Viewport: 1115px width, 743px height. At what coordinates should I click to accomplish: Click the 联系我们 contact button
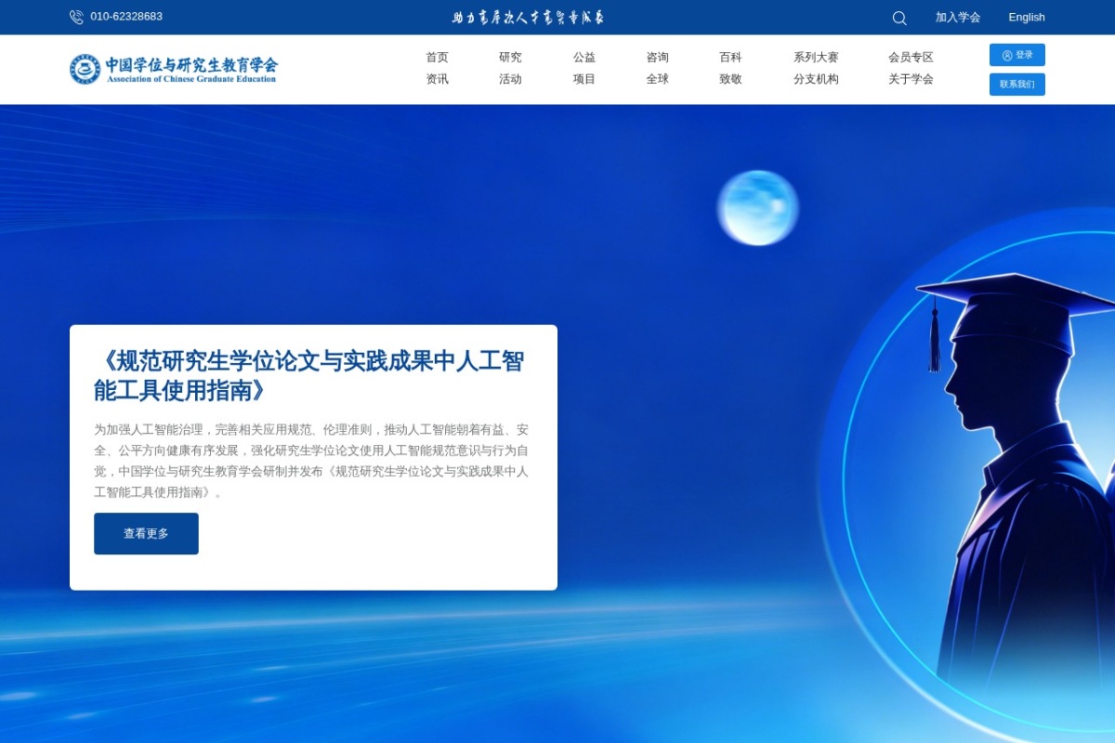1017,85
